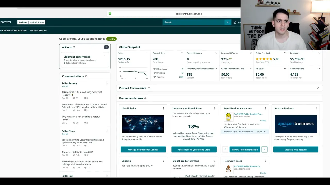Click the Recommendations info icon
Image resolution: width=330 pixels, height=185 pixels.
(x=145, y=98)
